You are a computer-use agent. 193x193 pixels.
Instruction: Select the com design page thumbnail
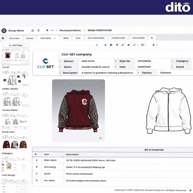tap(15, 165)
